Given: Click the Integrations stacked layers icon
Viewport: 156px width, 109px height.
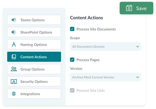Looking at the screenshot, I should click(x=14, y=94).
